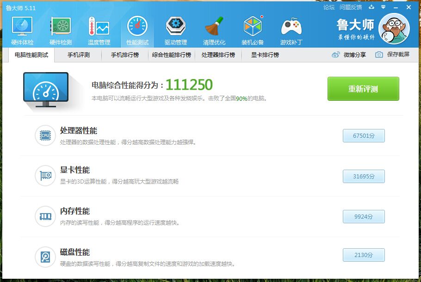The image size is (421, 282).
Task: Submit feedback via 问题反馈
Action: coord(351,7)
